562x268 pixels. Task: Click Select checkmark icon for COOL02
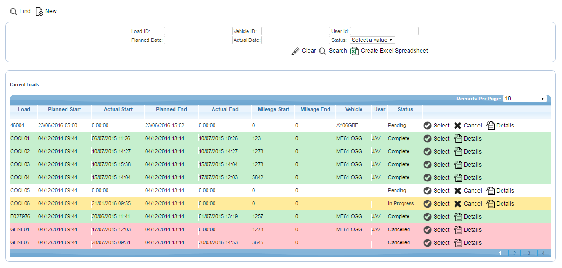tap(428, 152)
